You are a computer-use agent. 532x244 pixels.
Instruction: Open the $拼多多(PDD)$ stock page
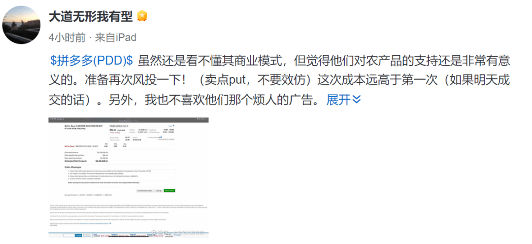(x=92, y=61)
